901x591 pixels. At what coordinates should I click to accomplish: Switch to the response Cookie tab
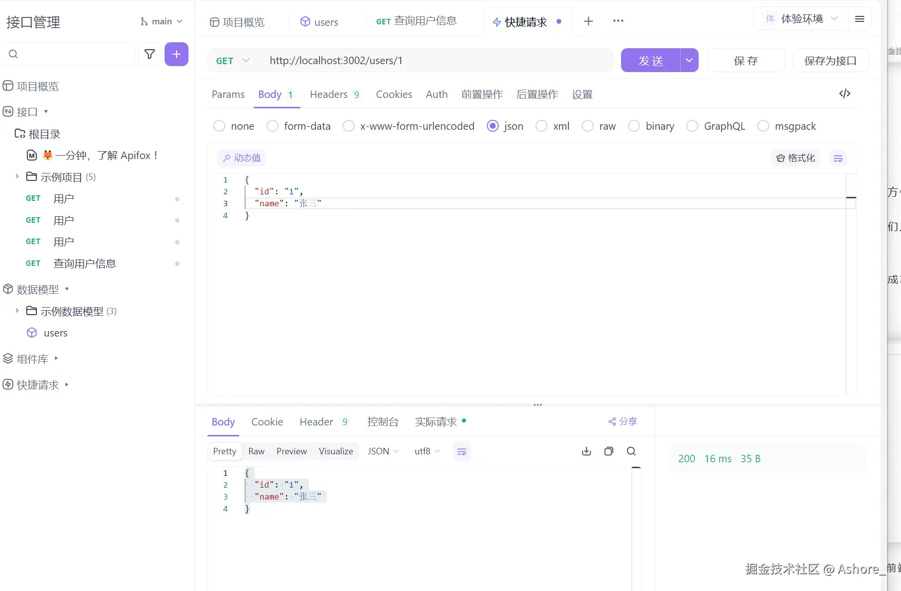click(267, 422)
